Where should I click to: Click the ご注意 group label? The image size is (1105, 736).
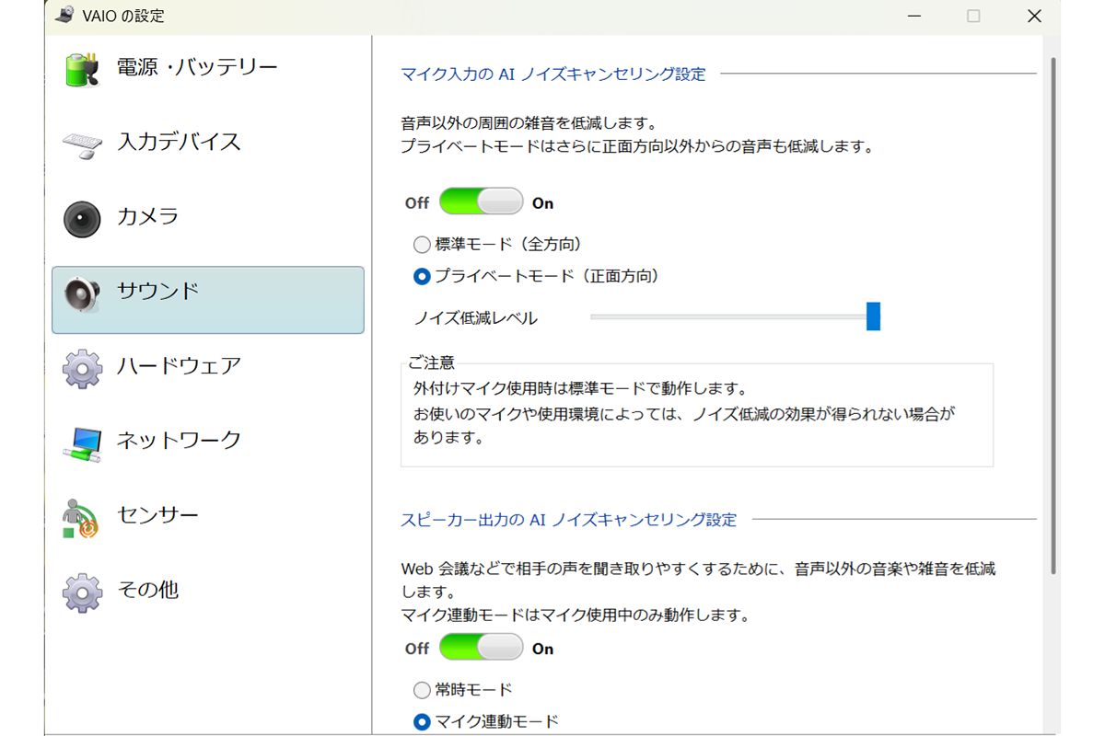coord(432,363)
